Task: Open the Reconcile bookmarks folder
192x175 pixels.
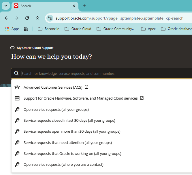Action: click(48, 29)
